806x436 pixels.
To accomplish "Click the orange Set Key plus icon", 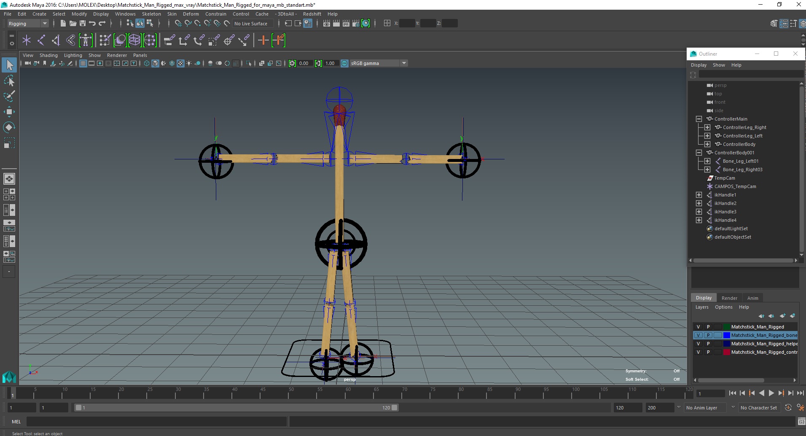I will click(263, 40).
